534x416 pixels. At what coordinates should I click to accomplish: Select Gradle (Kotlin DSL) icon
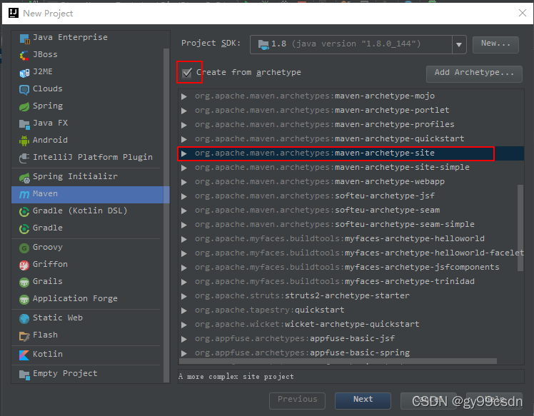tap(24, 211)
